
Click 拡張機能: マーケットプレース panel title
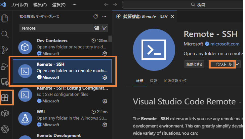39,16
